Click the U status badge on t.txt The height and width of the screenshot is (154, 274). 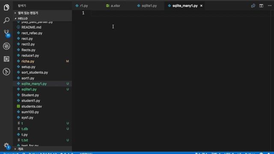[68, 140]
